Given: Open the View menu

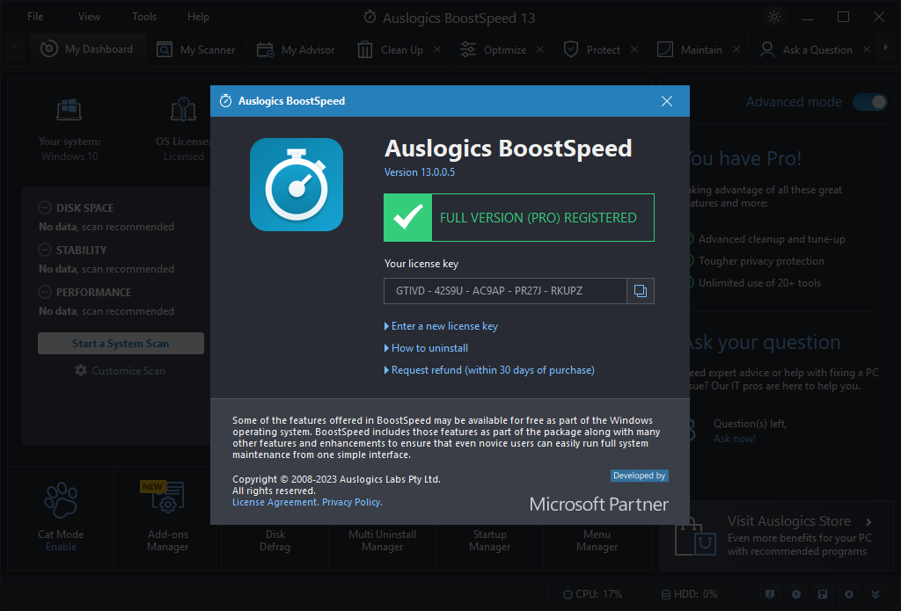Looking at the screenshot, I should tap(89, 17).
